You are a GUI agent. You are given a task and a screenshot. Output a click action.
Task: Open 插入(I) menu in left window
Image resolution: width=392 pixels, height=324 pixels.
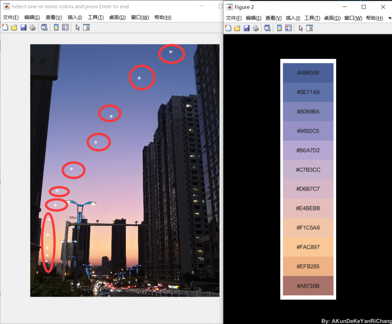[x=75, y=17]
